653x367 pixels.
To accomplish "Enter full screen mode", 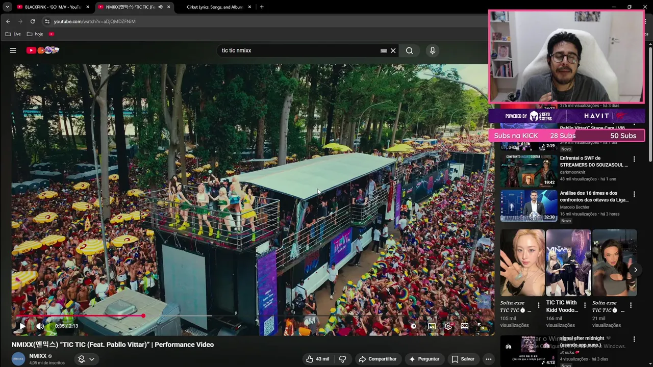I will point(480,326).
